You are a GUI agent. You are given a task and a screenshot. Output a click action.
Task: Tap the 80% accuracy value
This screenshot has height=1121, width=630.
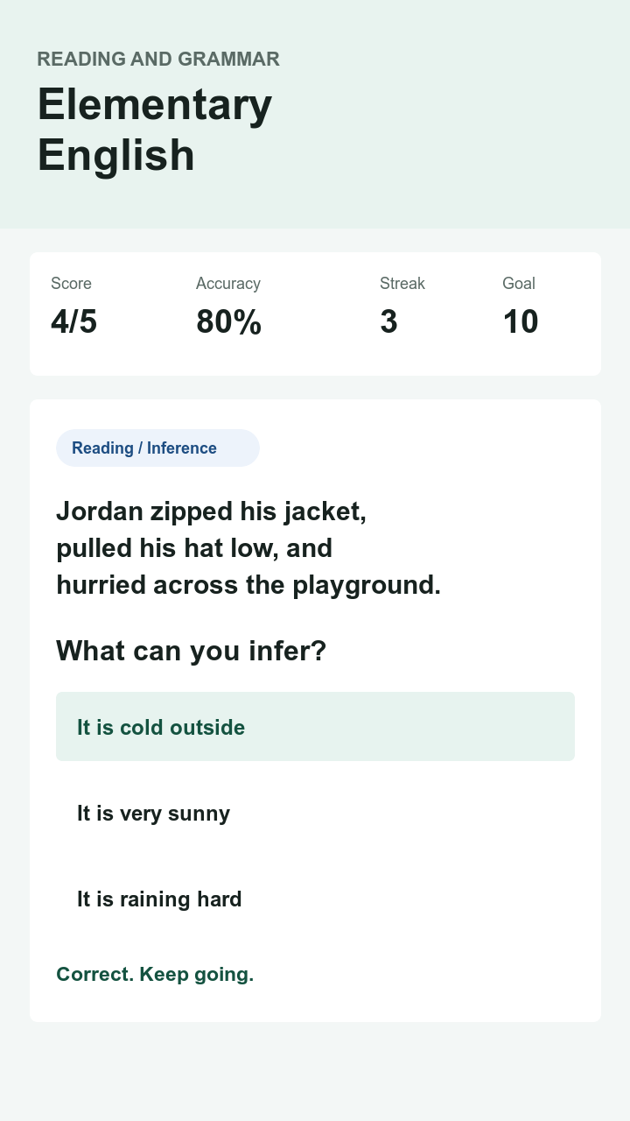tap(228, 321)
